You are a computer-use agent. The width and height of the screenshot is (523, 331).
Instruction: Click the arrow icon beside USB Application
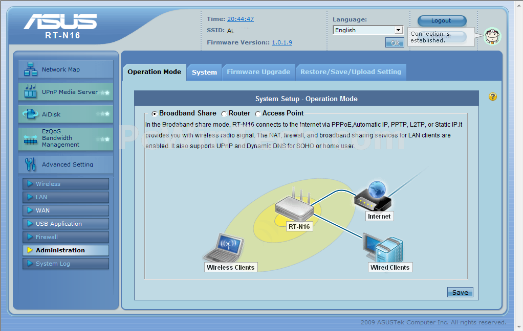[30, 223]
